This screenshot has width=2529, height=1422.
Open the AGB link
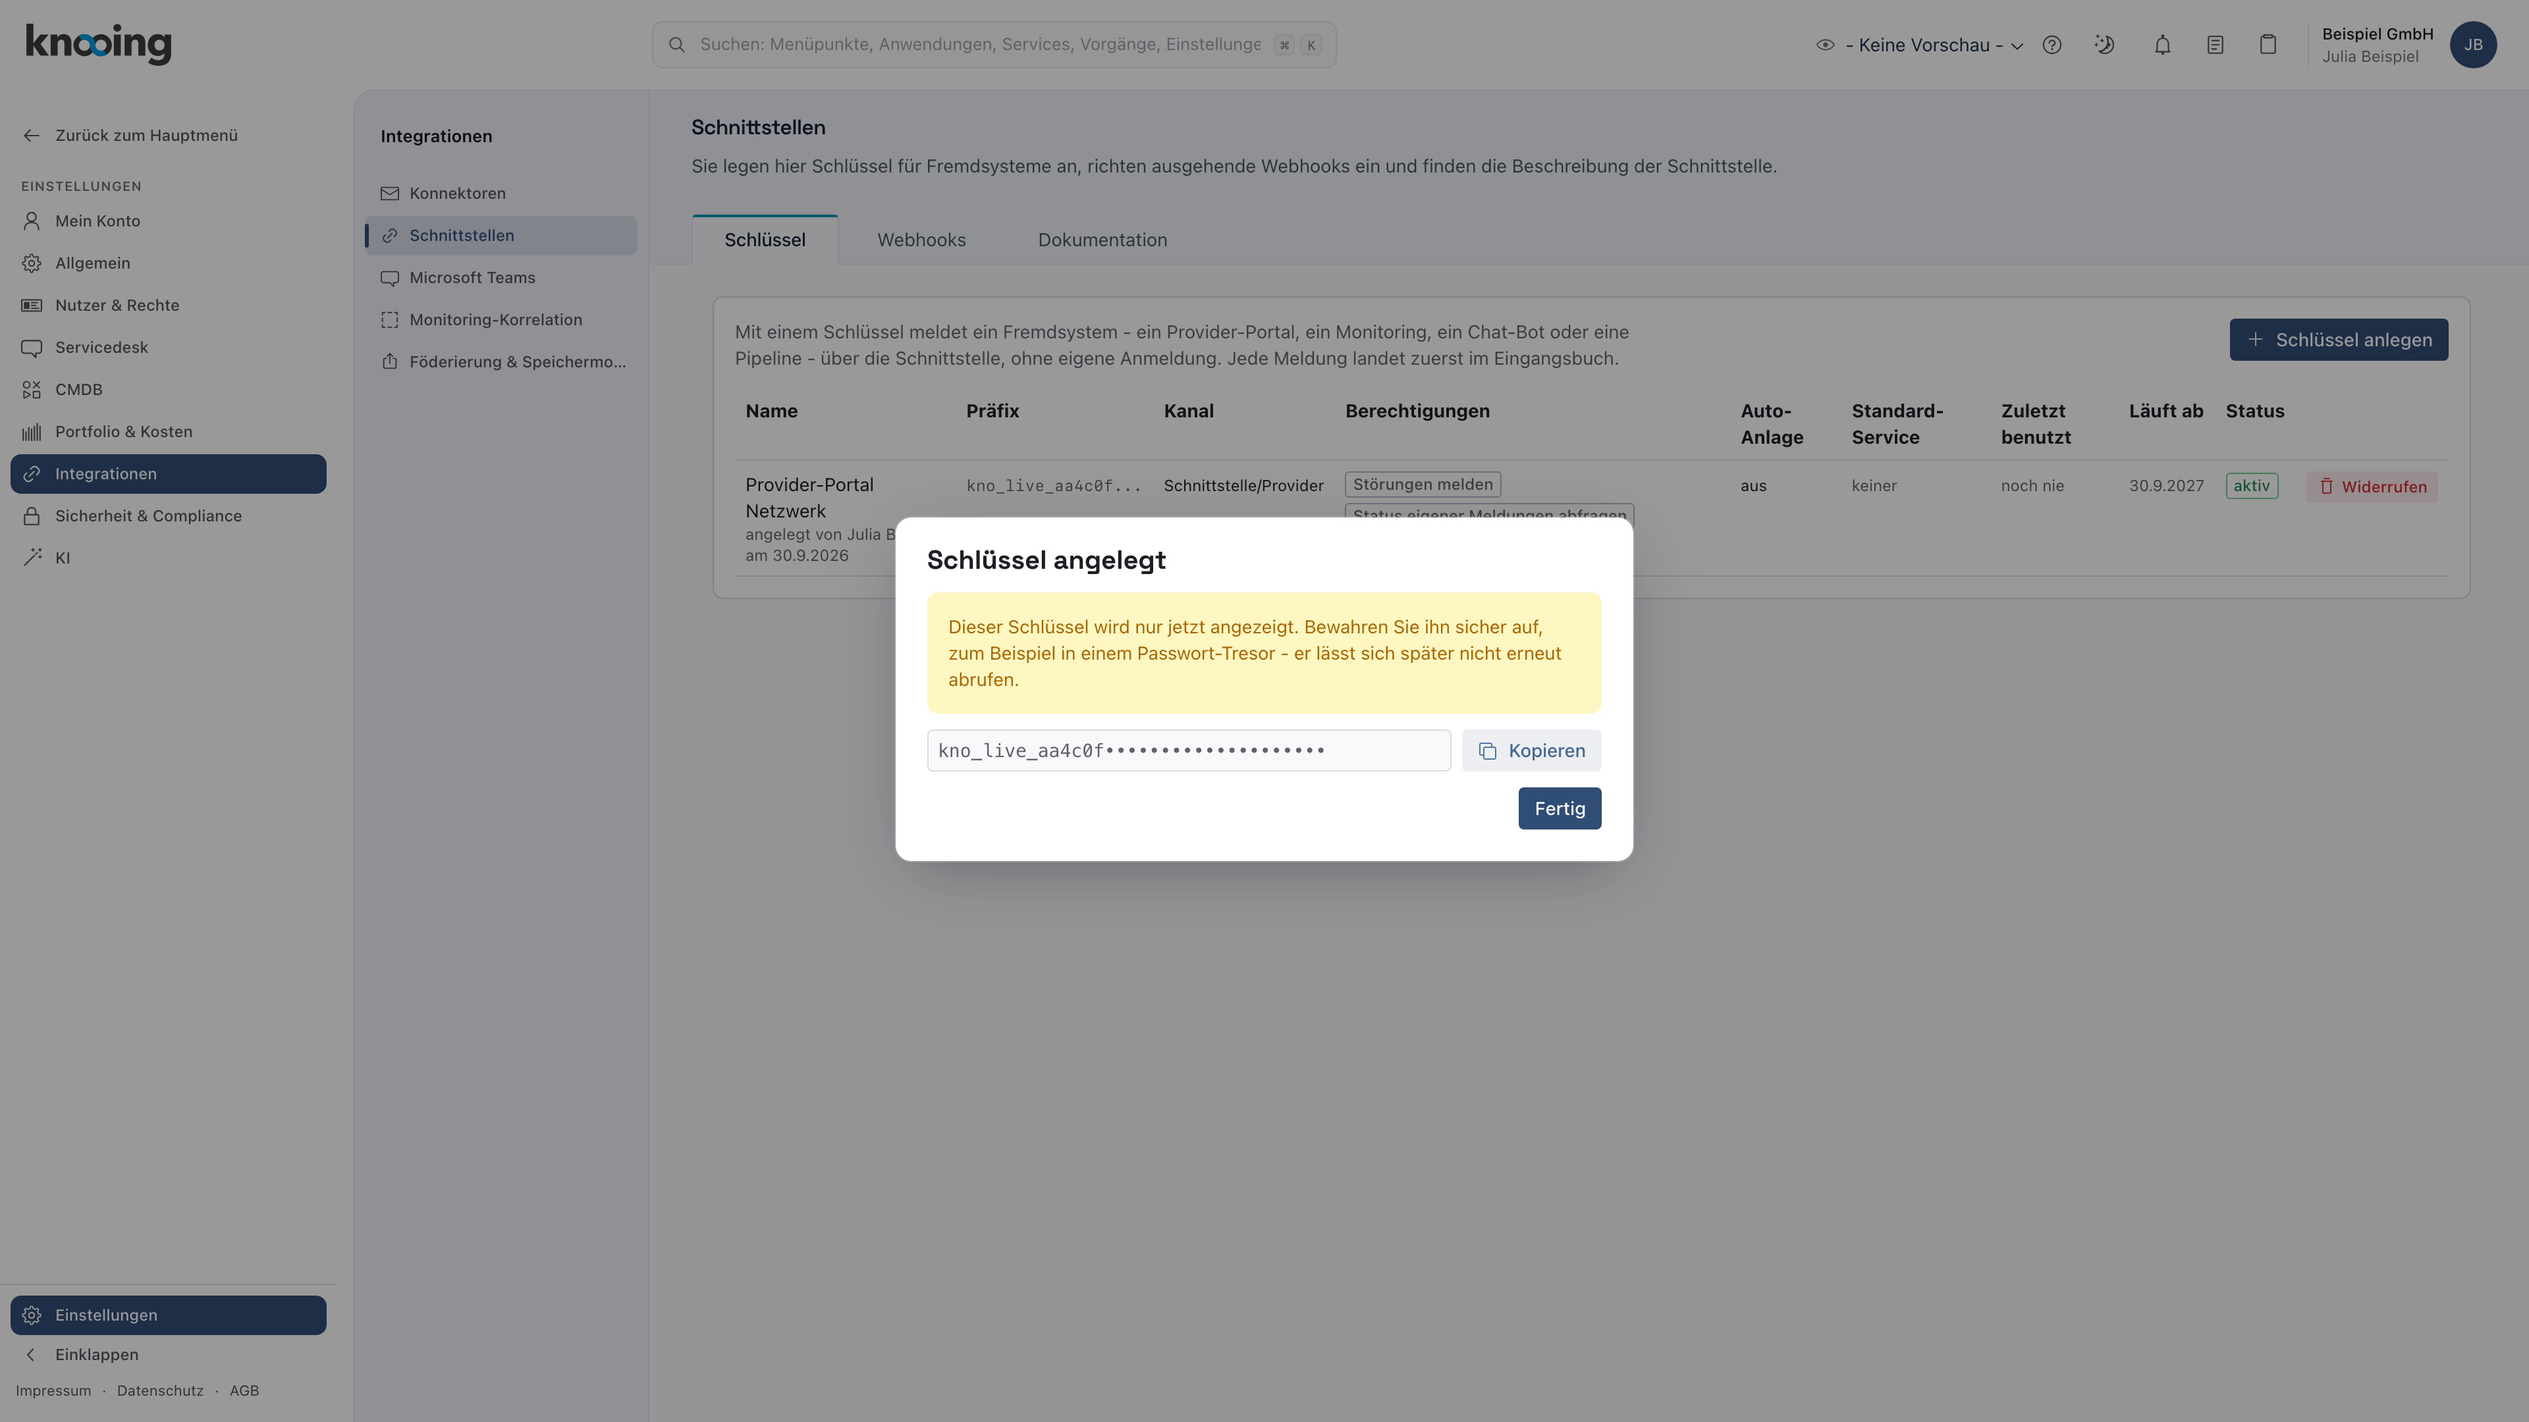click(244, 1390)
